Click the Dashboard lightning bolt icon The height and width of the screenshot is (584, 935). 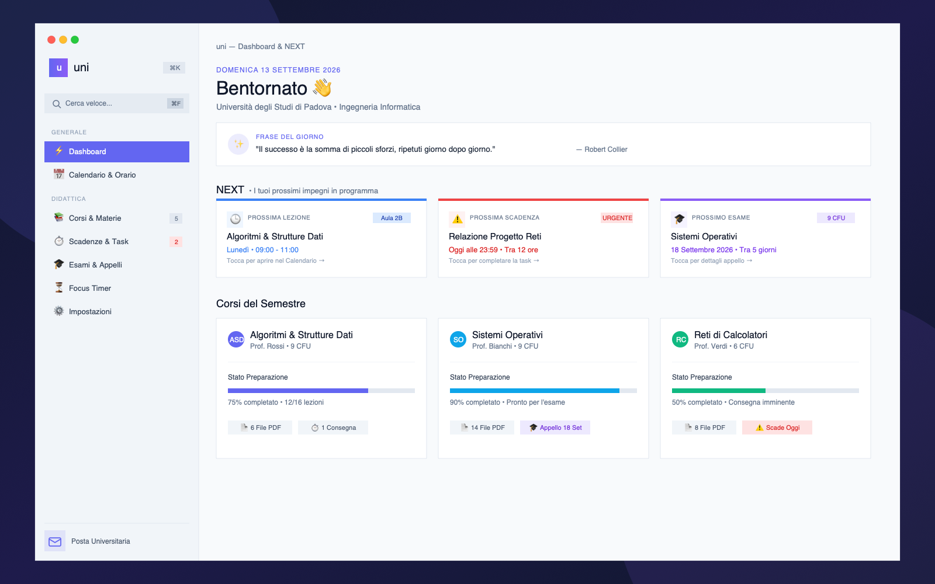click(59, 151)
